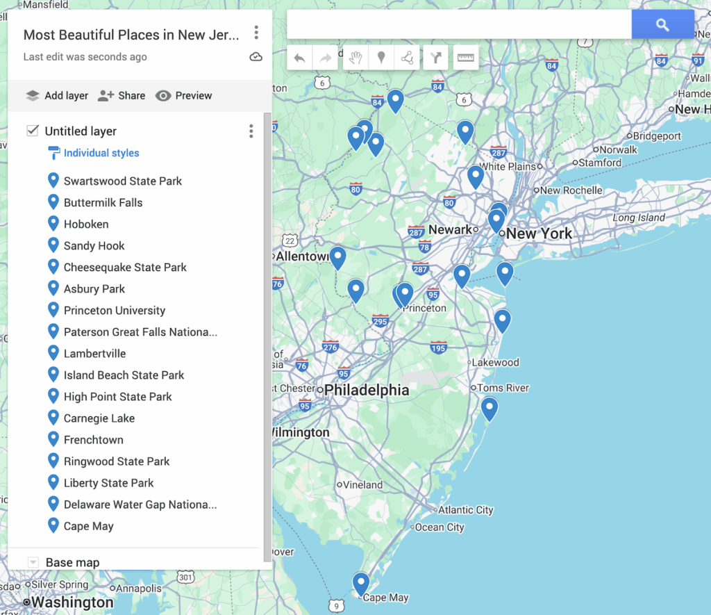The image size is (711, 615).
Task: Click the Preview button
Action: tap(183, 96)
